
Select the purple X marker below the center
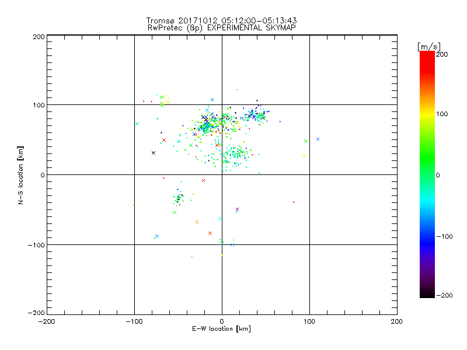(237, 209)
